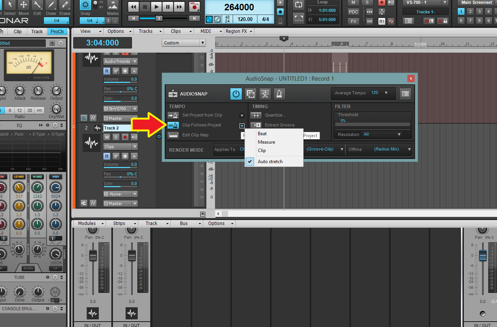Stop playback in transport
The image size is (497, 327).
[x=145, y=7]
